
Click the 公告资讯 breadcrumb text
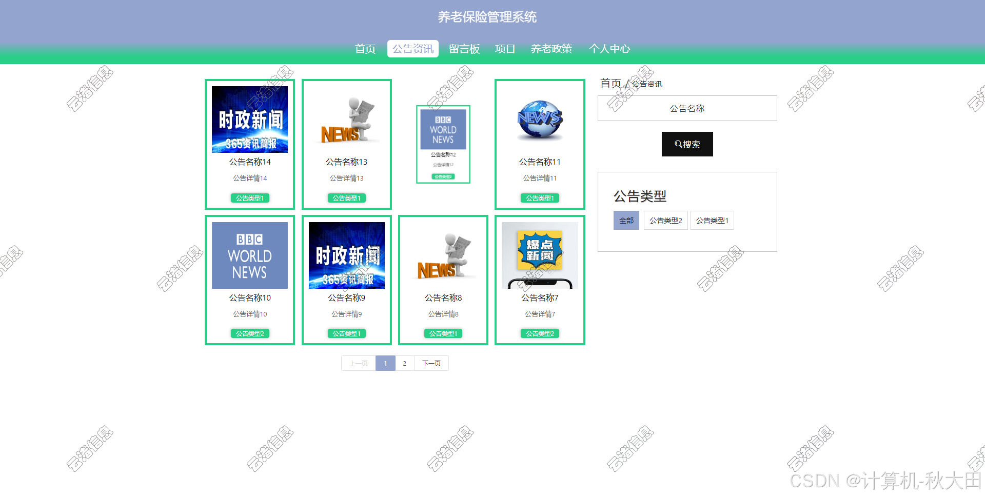pyautogui.click(x=647, y=84)
